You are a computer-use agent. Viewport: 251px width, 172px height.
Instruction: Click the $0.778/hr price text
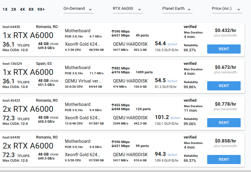point(225,104)
